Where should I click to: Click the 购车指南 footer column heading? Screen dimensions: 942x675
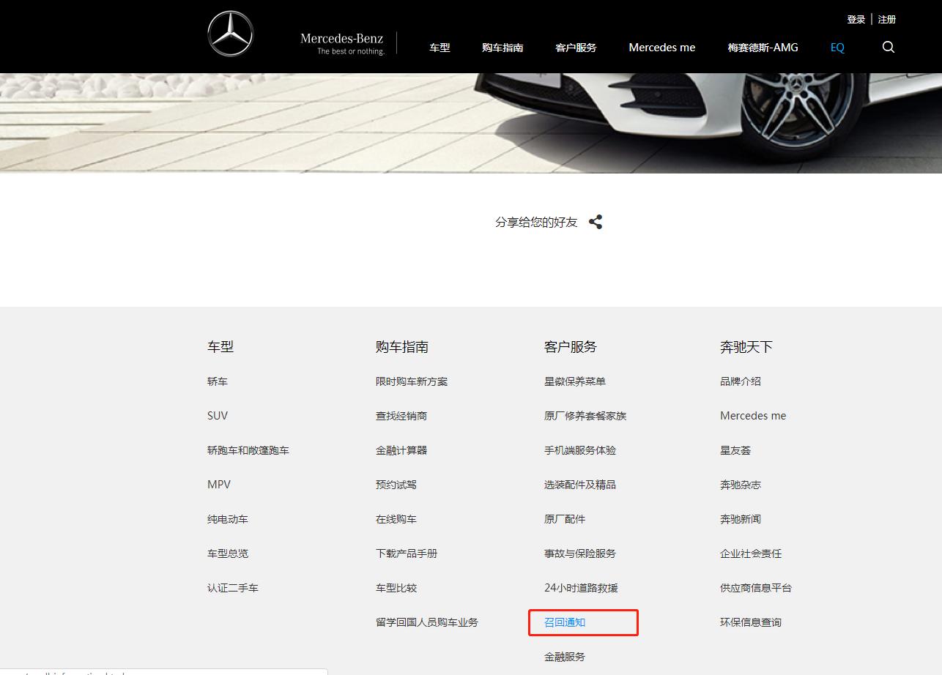(x=402, y=347)
